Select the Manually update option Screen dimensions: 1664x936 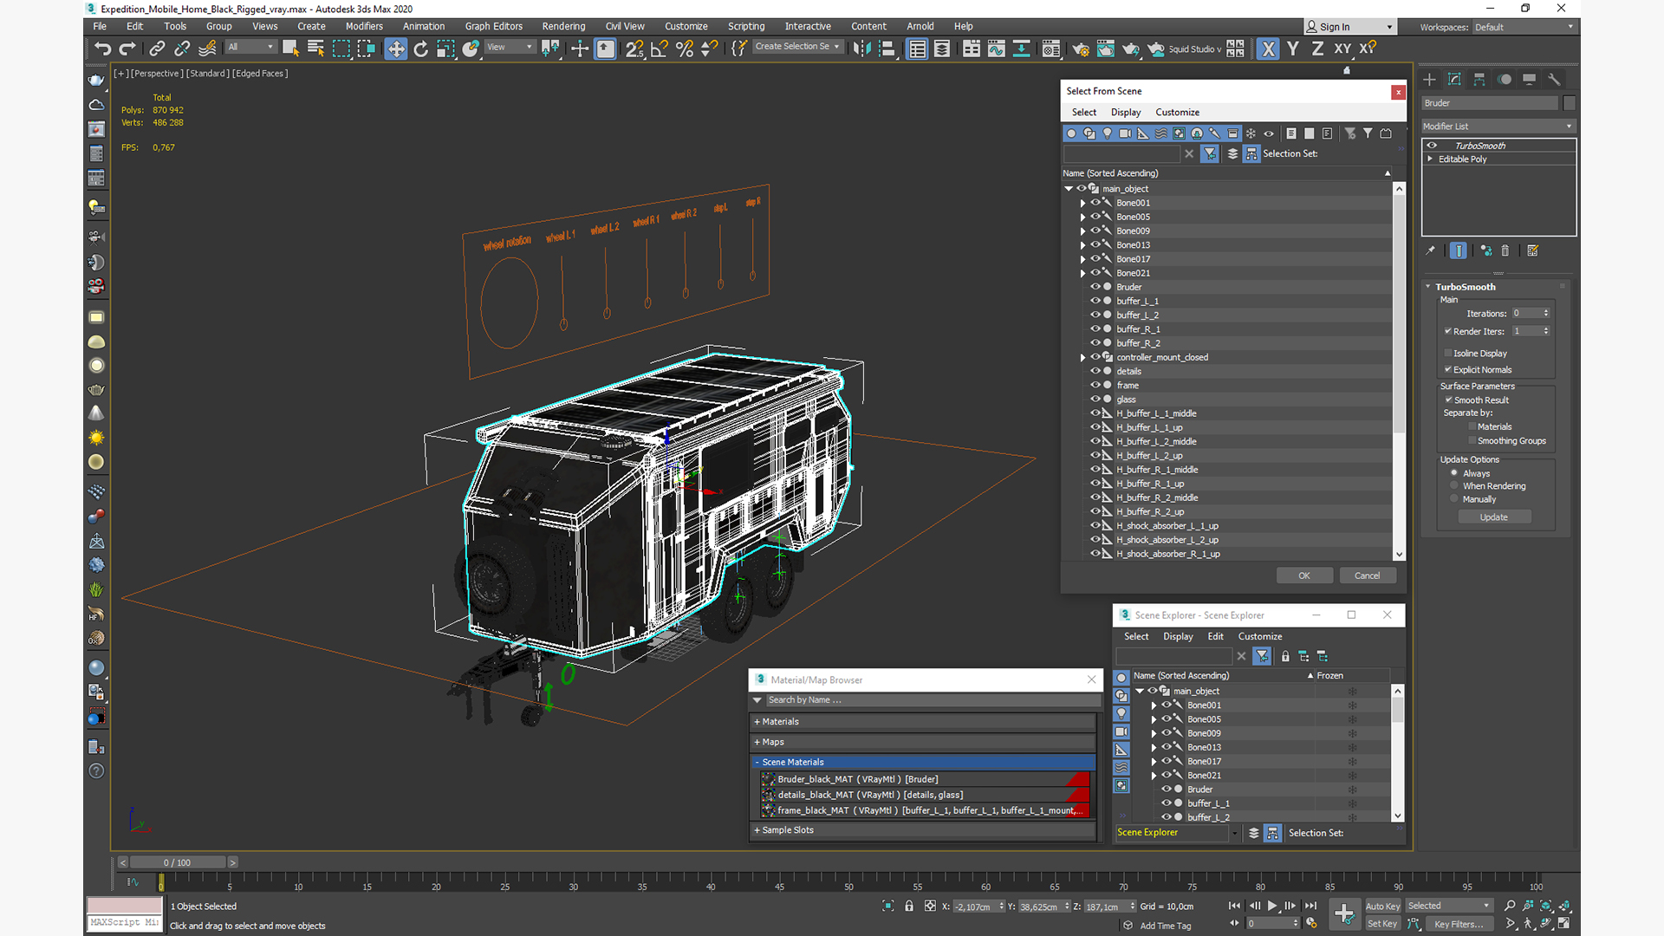[x=1454, y=498]
